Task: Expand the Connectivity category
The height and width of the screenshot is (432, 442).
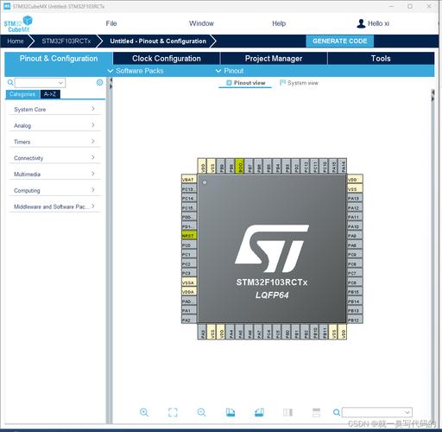Action: (54, 158)
